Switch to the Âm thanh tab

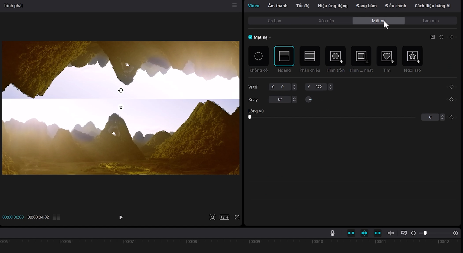(x=277, y=6)
